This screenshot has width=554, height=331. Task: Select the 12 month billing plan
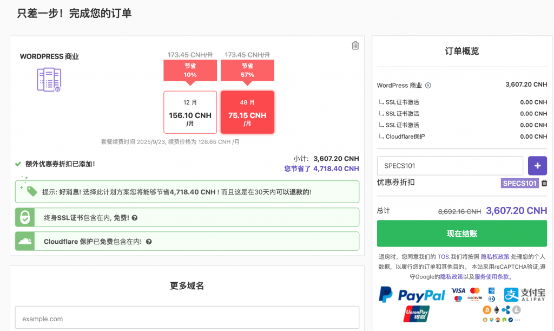click(190, 112)
